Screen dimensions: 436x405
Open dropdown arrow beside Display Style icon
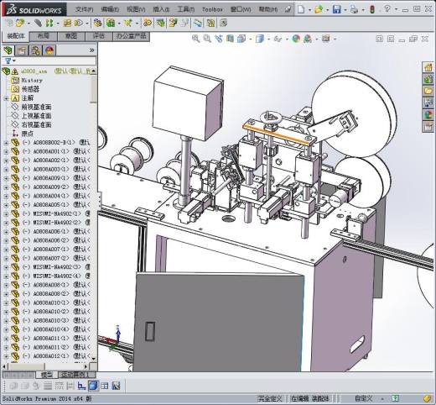268,39
